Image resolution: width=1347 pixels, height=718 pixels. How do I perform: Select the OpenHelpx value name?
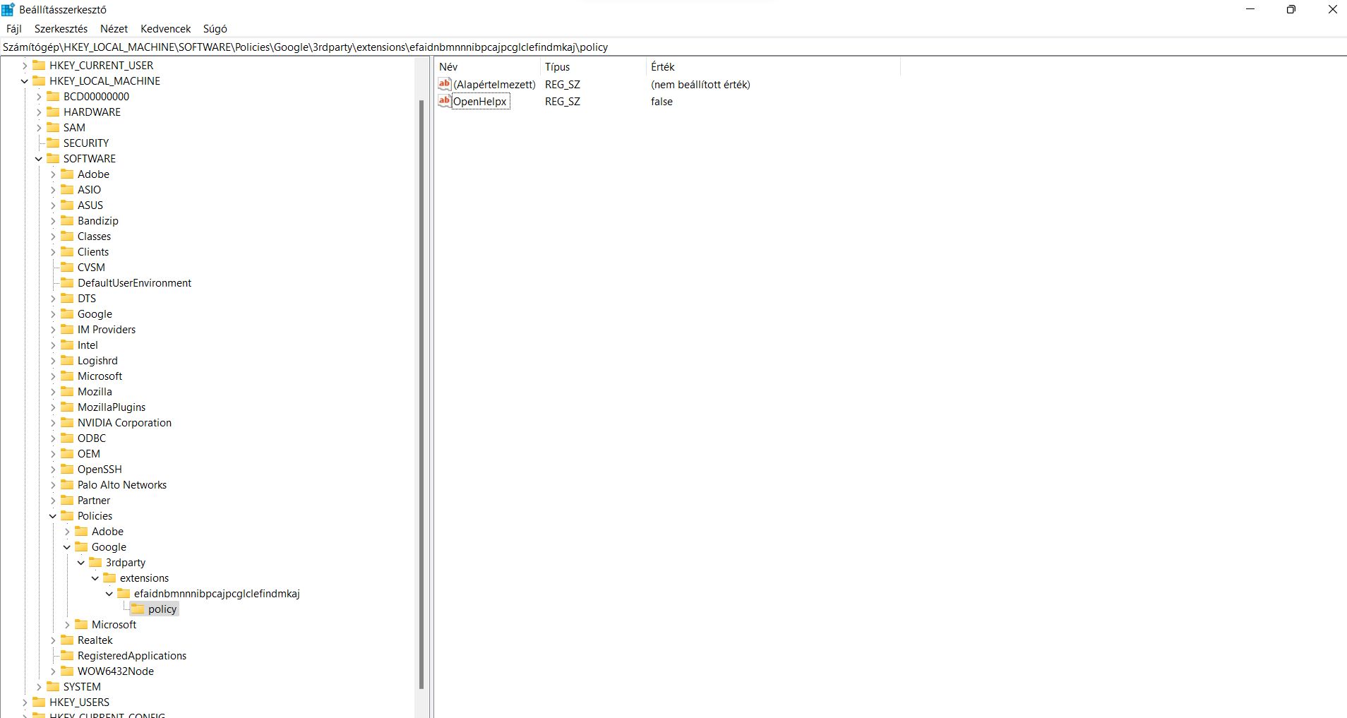tap(480, 102)
